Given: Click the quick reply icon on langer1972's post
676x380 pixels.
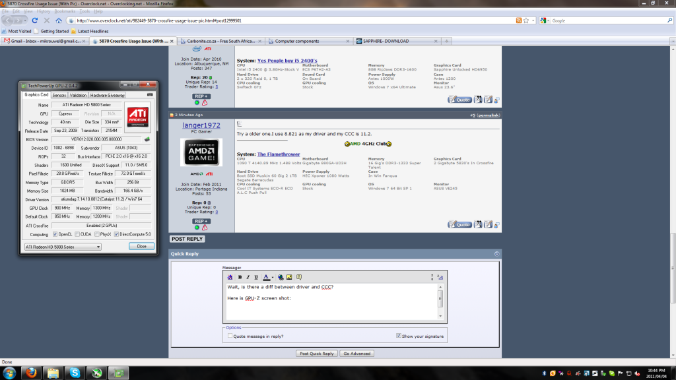Looking at the screenshot, I should [x=488, y=224].
